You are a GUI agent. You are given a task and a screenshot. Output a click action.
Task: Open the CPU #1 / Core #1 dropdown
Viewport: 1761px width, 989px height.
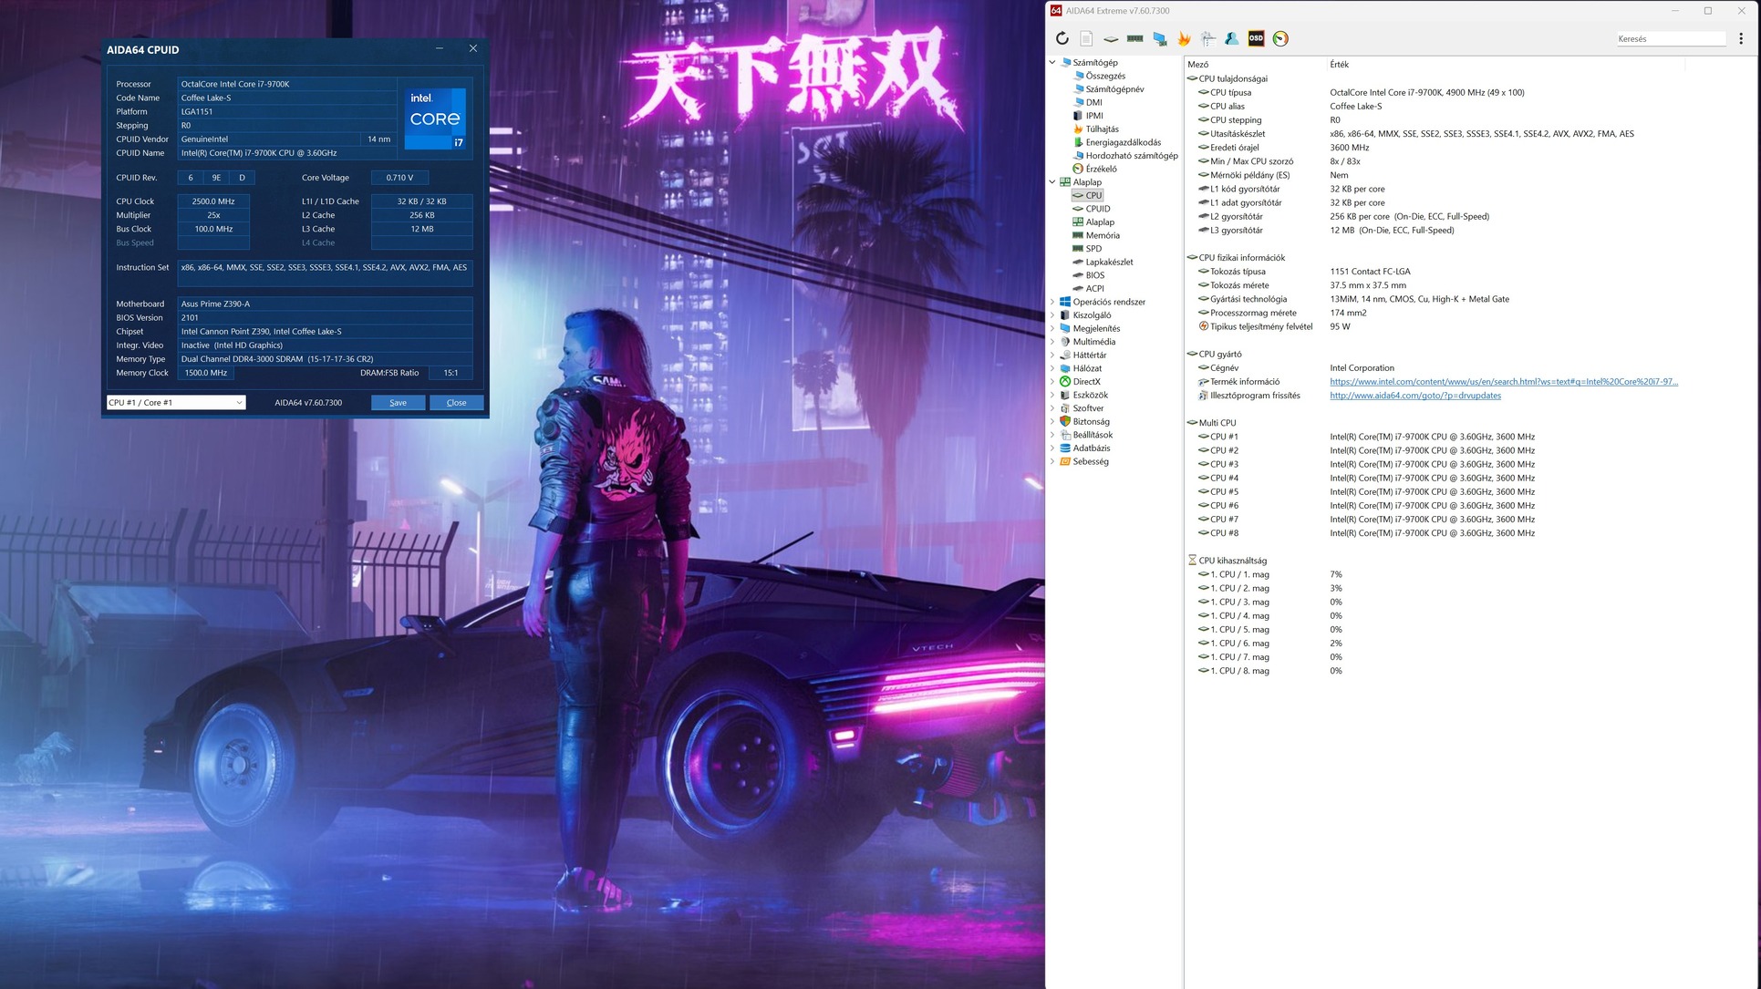(176, 402)
